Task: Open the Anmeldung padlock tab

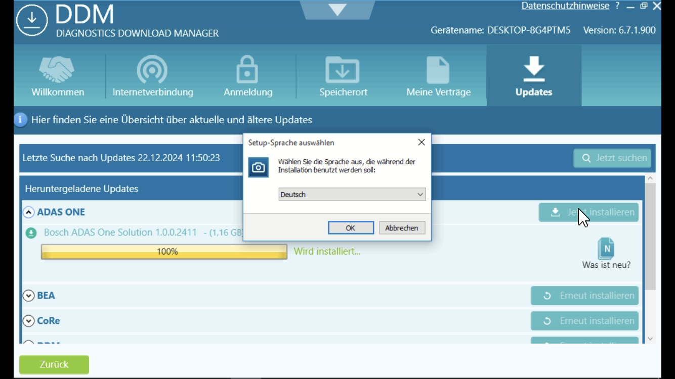Action: (248, 76)
